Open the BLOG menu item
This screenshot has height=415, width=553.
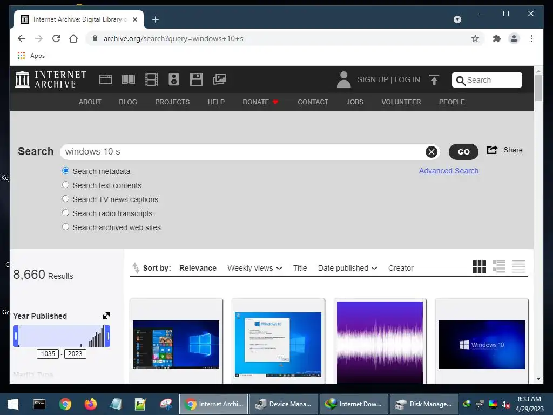(128, 102)
